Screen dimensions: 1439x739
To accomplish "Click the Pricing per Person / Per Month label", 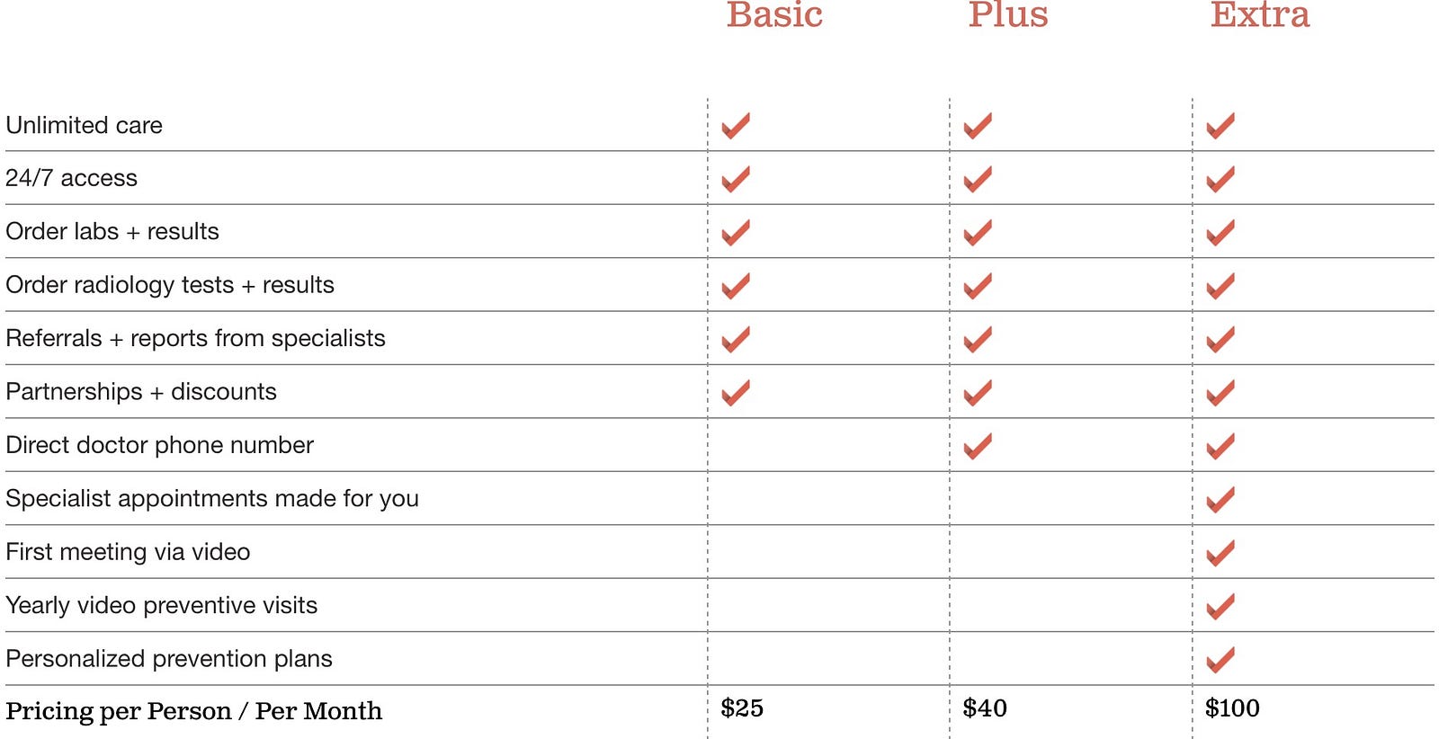I will [x=194, y=711].
